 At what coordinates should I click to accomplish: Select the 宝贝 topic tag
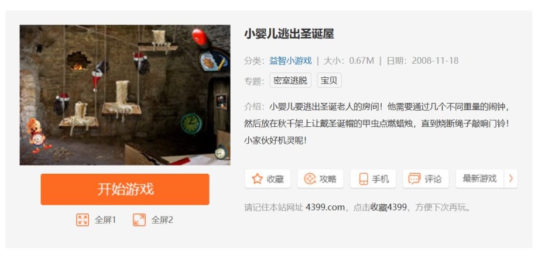[x=329, y=80]
